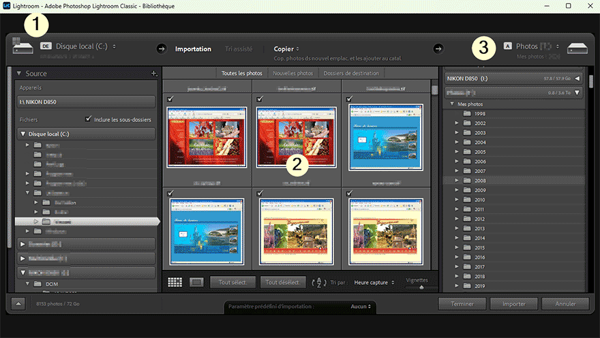Screen dimensions: 600x338
Task: Uncheck bottom-middle yellow thumbnail checkbox
Action: (260, 193)
